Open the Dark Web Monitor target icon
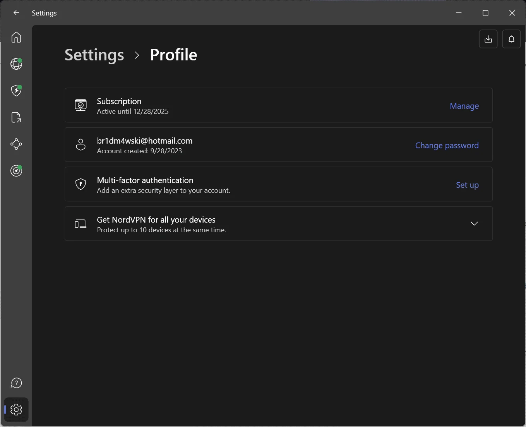The image size is (526, 427). pyautogui.click(x=16, y=170)
